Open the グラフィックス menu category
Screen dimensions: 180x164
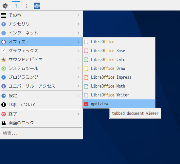point(42,51)
